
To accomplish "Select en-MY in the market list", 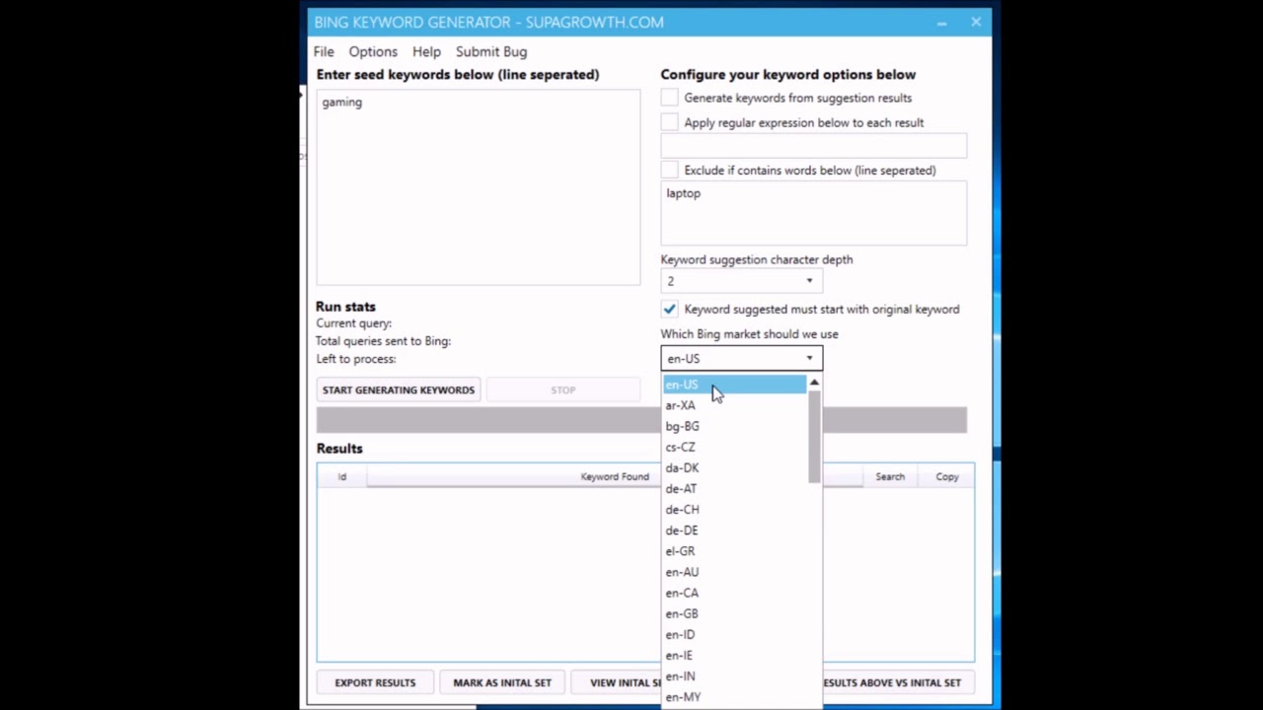I will point(735,697).
